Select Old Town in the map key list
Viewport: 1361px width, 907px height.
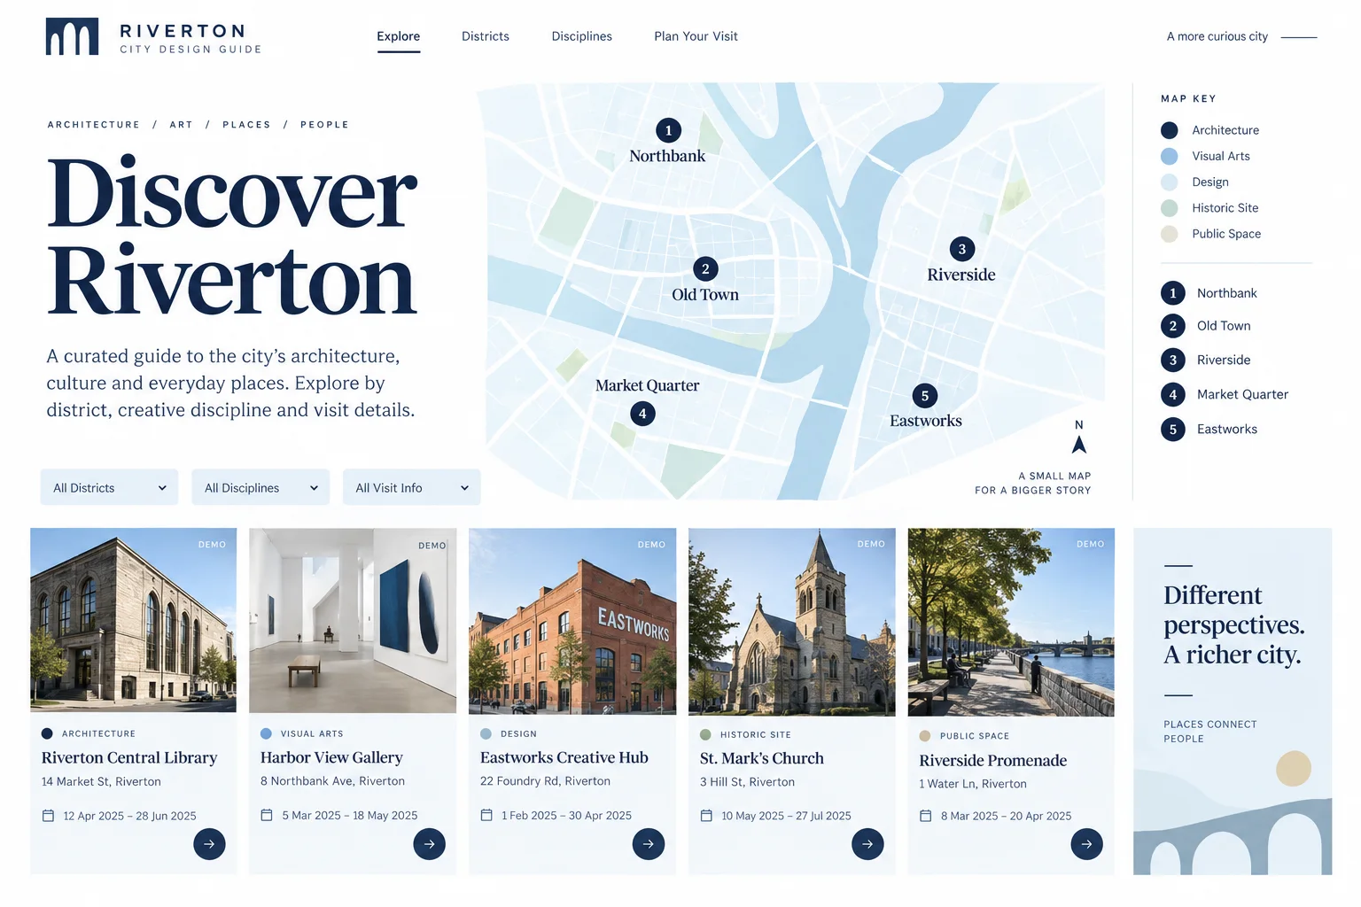coord(1224,326)
